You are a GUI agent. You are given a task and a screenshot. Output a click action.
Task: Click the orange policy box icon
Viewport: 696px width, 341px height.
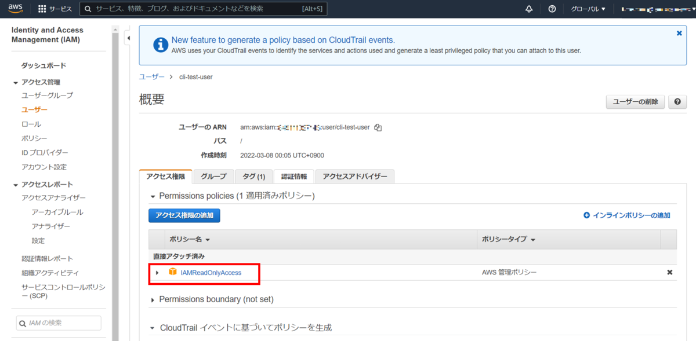pyautogui.click(x=172, y=272)
